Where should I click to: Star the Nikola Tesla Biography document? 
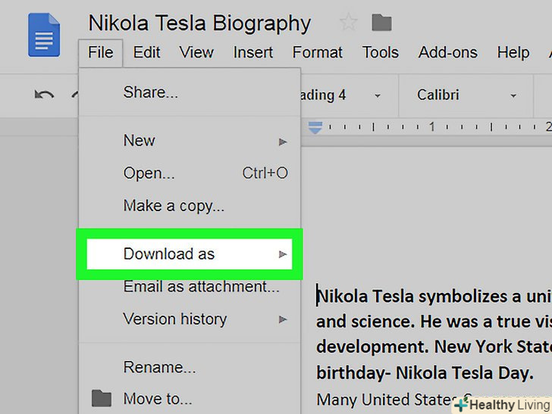[348, 23]
